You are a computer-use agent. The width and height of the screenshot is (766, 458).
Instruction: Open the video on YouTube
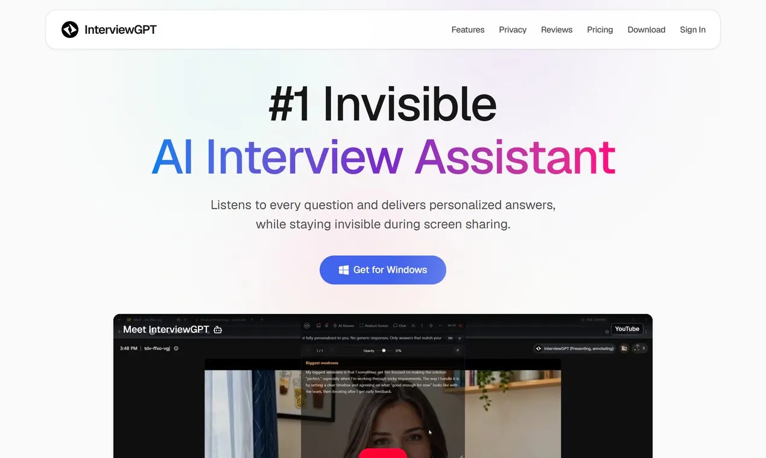pos(627,329)
